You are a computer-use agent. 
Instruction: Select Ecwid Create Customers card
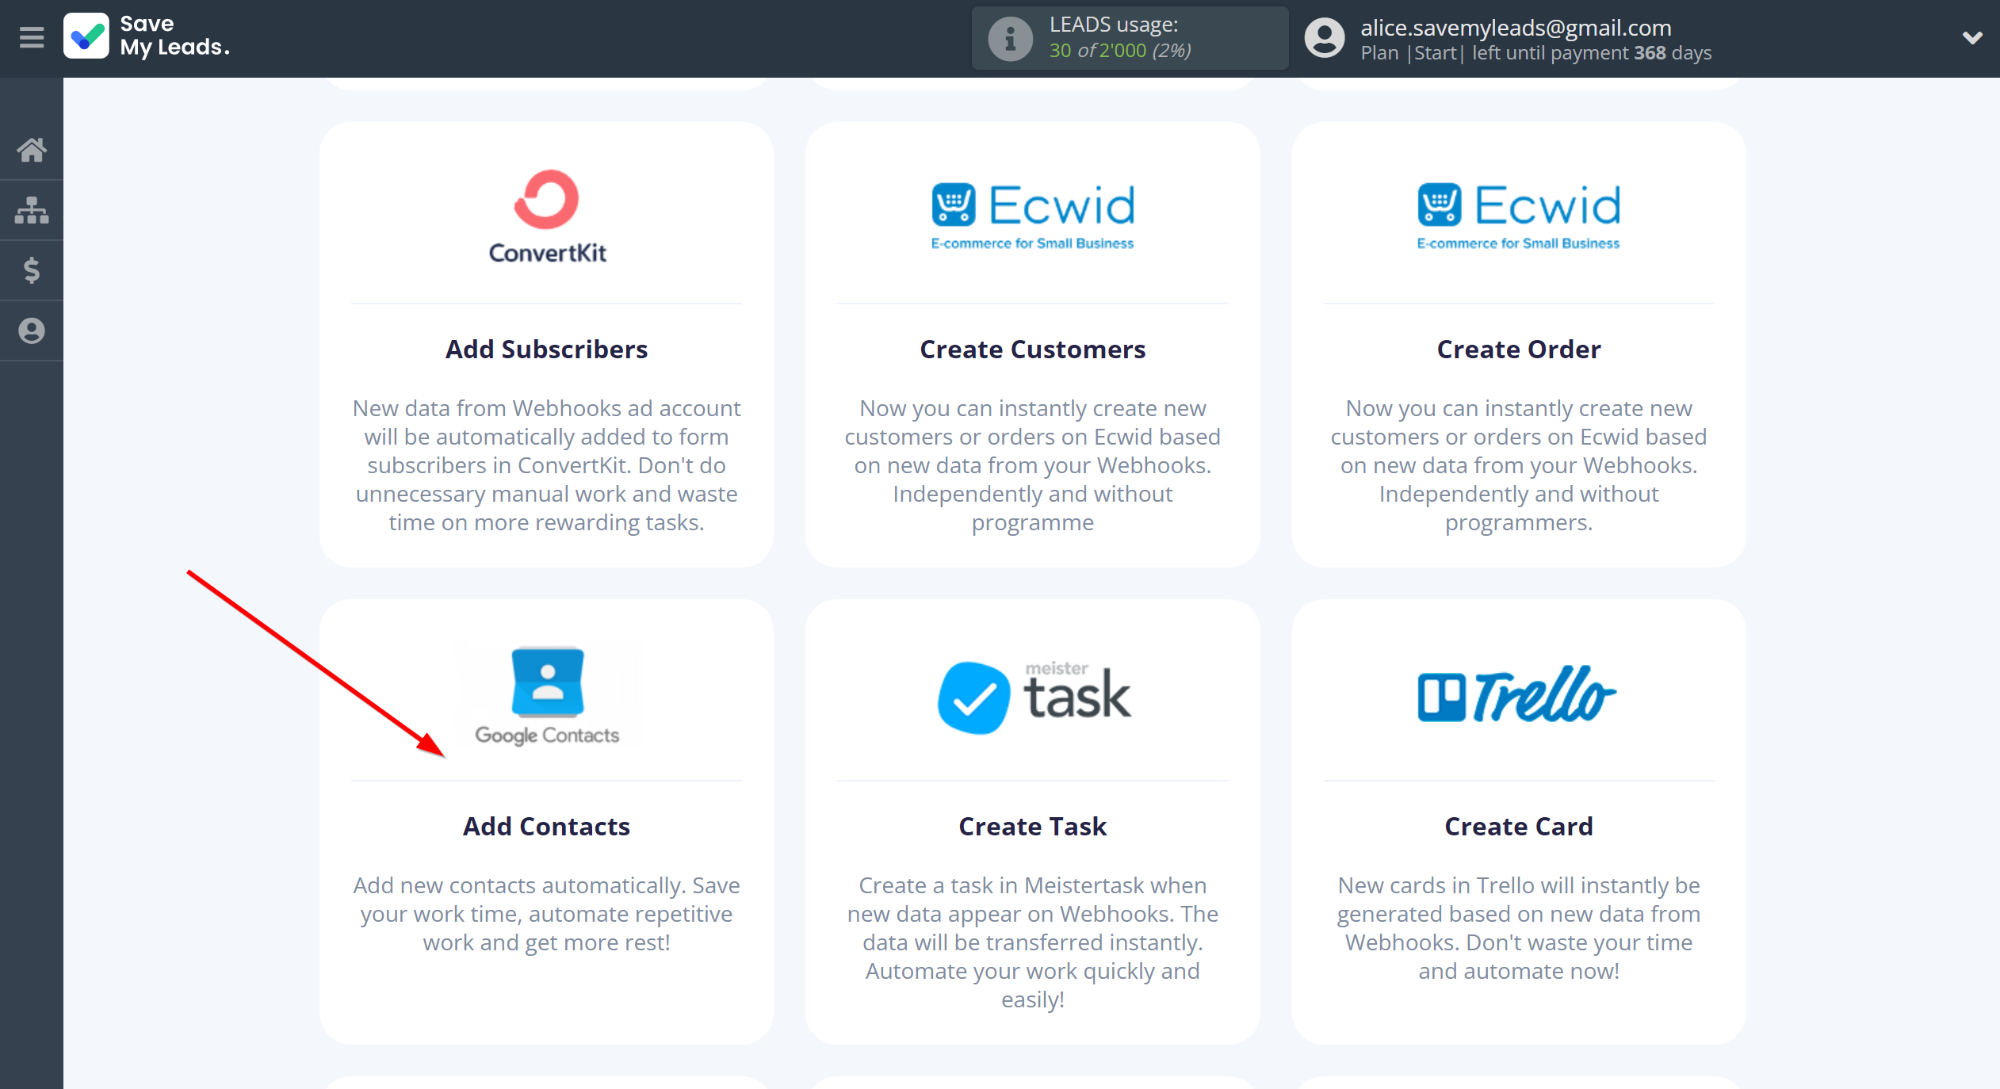click(x=1032, y=350)
